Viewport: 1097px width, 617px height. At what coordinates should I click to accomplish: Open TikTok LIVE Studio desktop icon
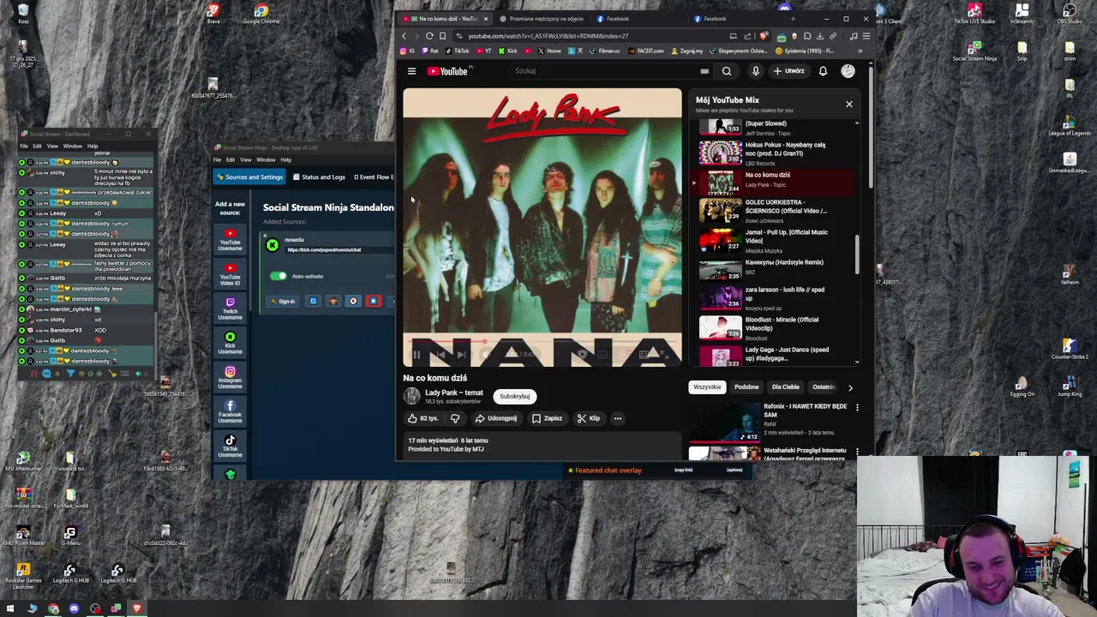click(x=974, y=14)
